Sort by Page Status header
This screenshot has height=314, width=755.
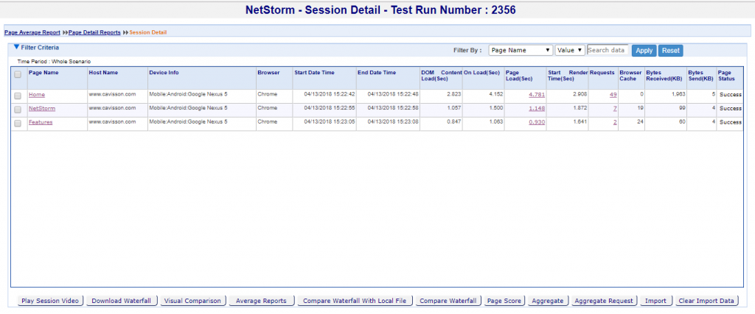726,76
